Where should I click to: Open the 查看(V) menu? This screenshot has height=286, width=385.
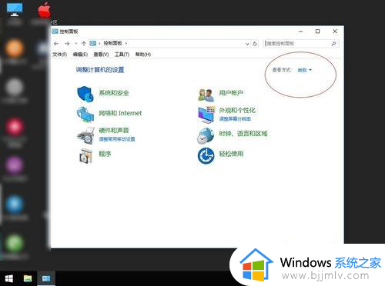tap(101, 55)
